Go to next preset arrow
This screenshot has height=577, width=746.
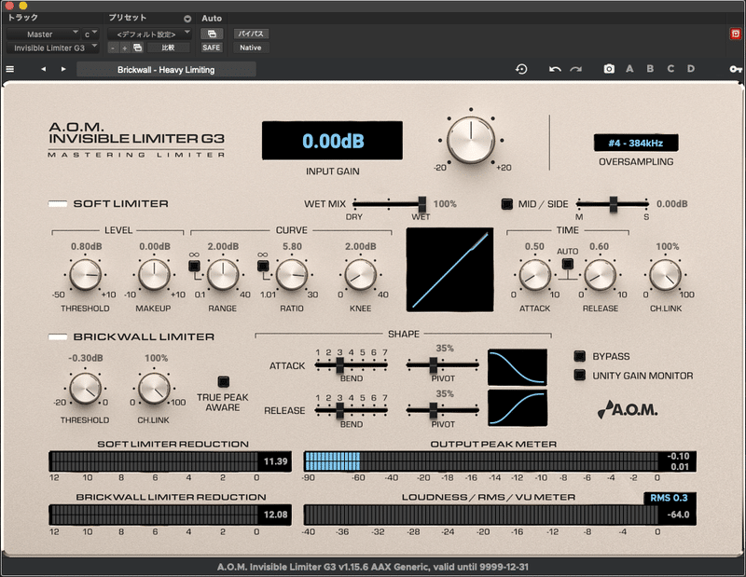63,70
